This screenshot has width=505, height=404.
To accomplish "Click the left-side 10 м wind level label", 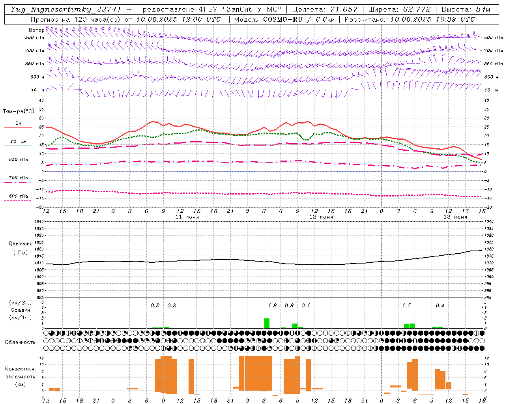I will 37,90.
